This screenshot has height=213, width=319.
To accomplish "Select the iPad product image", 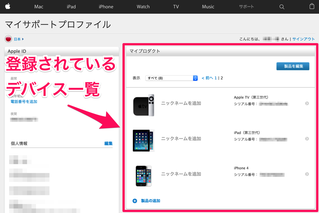I will point(144,140).
